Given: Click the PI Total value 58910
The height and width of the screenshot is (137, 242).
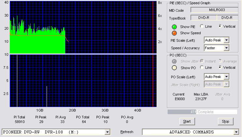Looking at the screenshot, I should pos(20,122).
